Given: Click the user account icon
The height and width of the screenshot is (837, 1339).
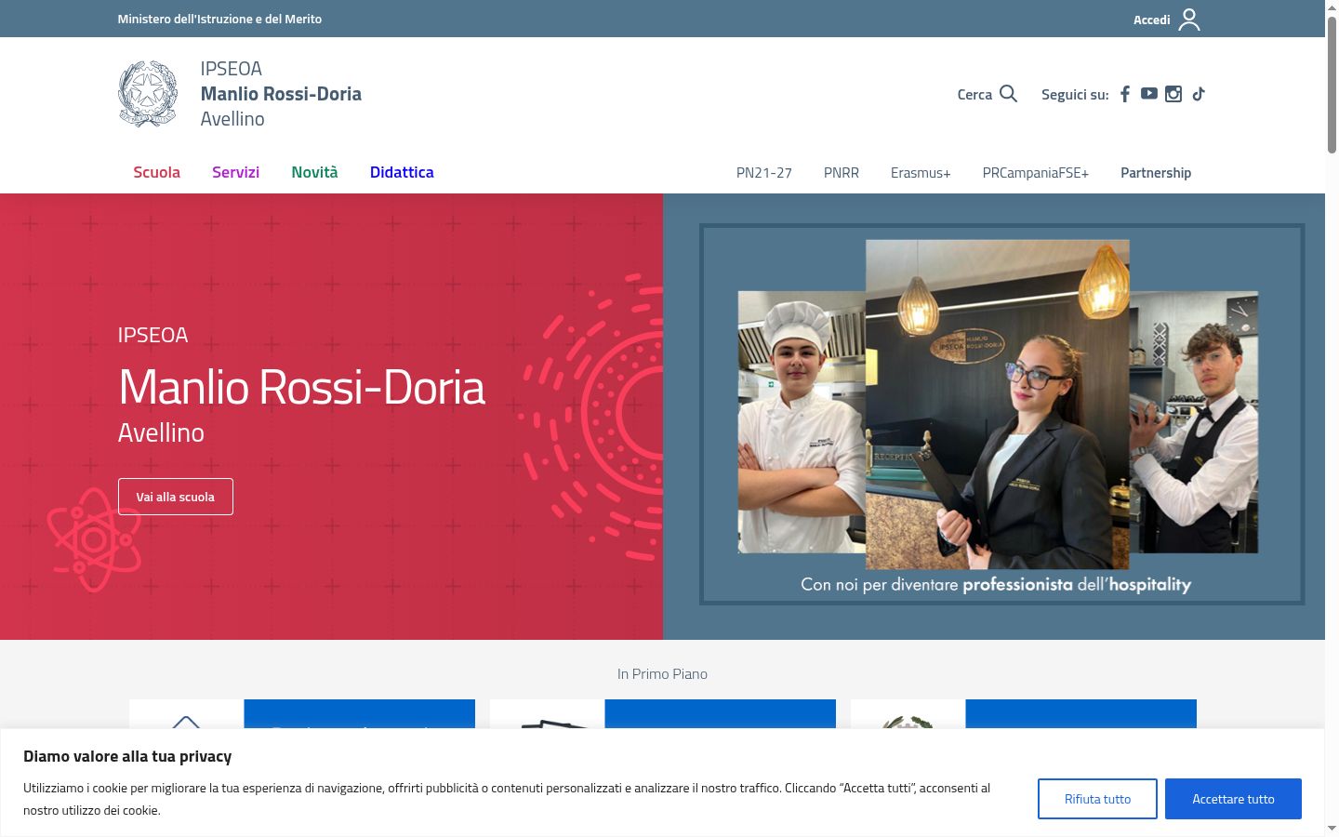Looking at the screenshot, I should (x=1189, y=20).
